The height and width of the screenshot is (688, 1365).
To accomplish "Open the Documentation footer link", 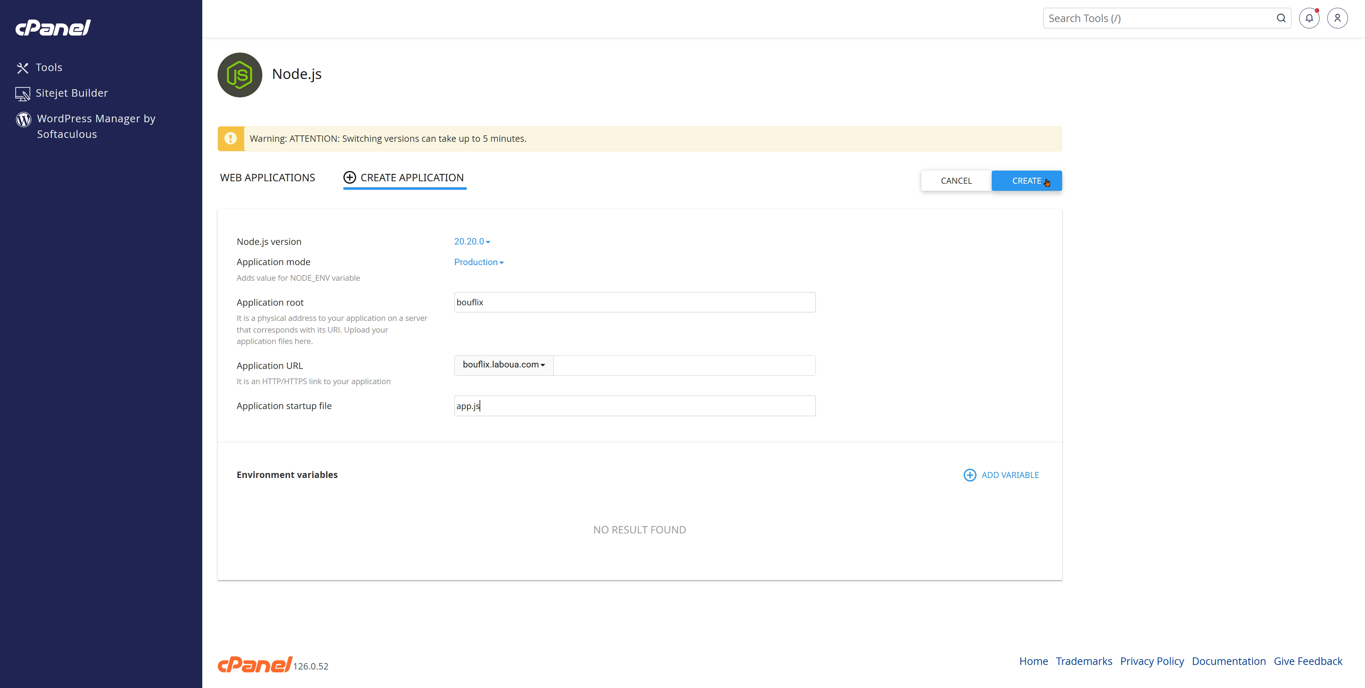I will (1228, 661).
